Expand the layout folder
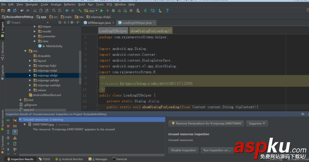The image size is (309, 162). click(x=30, y=61)
